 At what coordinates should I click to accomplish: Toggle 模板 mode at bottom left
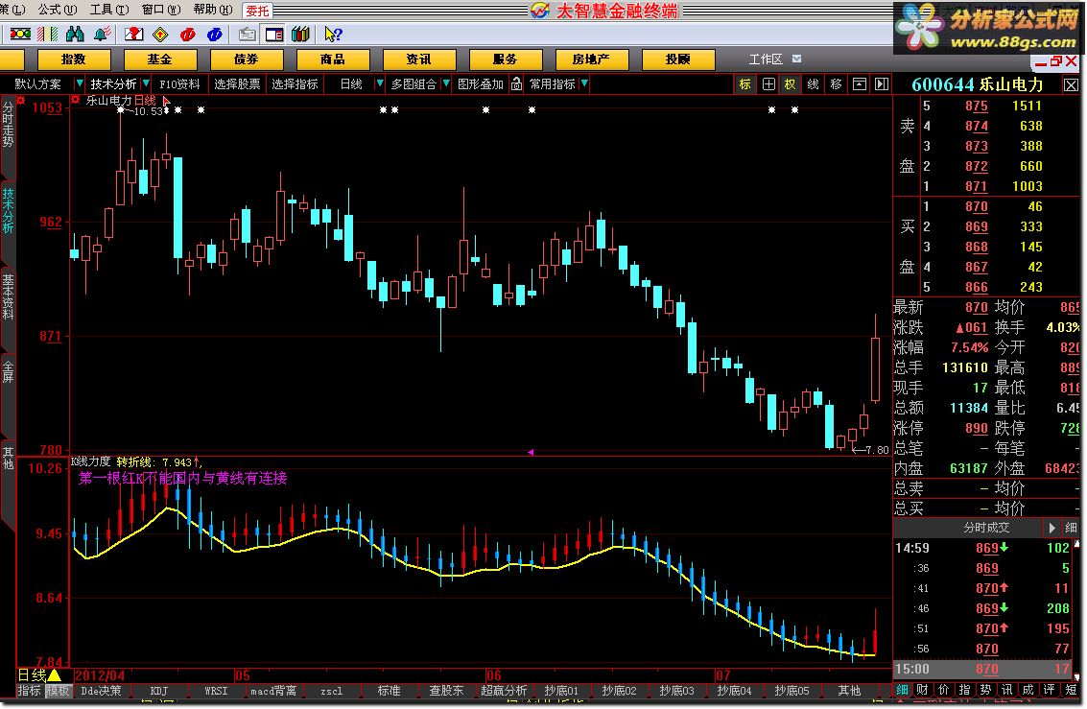[x=58, y=691]
